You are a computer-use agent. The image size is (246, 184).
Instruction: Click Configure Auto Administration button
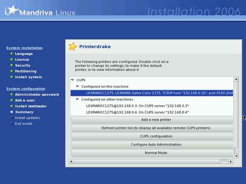point(152,145)
